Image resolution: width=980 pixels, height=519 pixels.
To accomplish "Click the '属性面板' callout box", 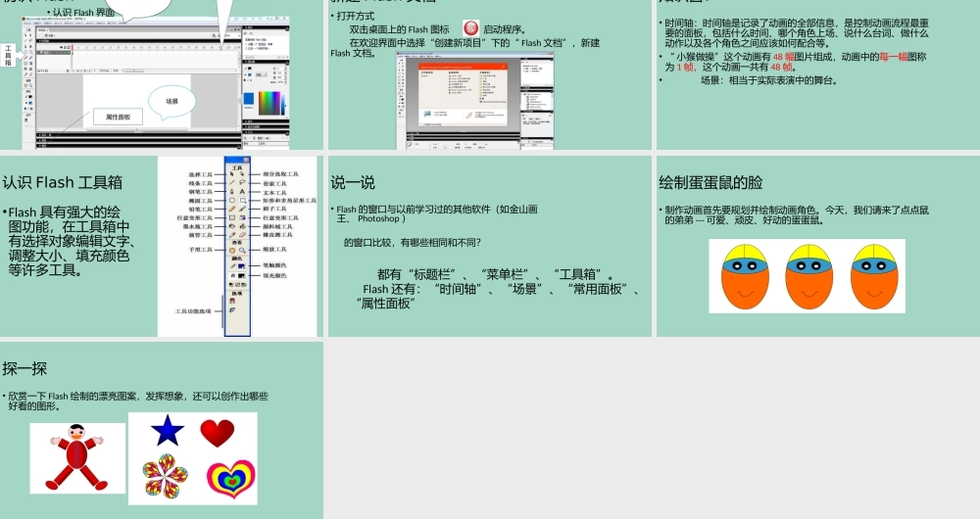I will pos(119,117).
